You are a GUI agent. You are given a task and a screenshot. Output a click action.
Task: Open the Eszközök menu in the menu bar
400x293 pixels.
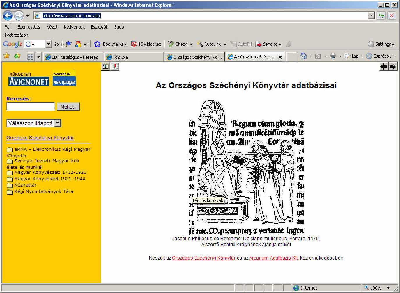(99, 27)
